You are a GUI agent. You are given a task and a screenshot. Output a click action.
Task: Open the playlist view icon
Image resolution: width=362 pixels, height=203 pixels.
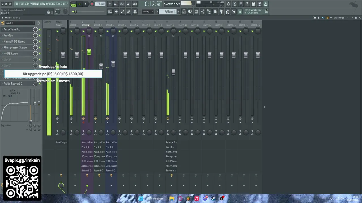[x=184, y=12]
